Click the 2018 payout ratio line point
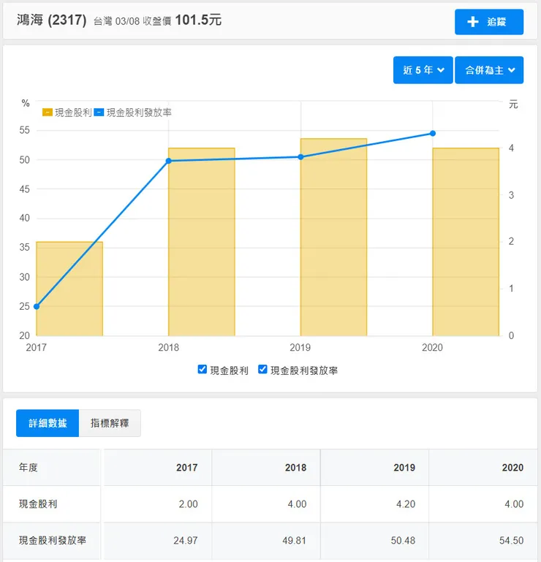This screenshot has height=562, width=541. coord(168,161)
